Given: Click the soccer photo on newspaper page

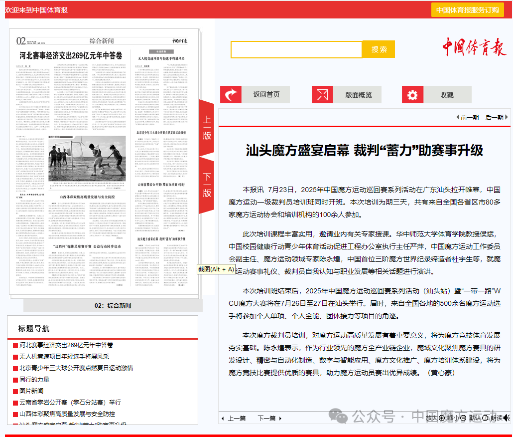Looking at the screenshot, I should pos(87,160).
